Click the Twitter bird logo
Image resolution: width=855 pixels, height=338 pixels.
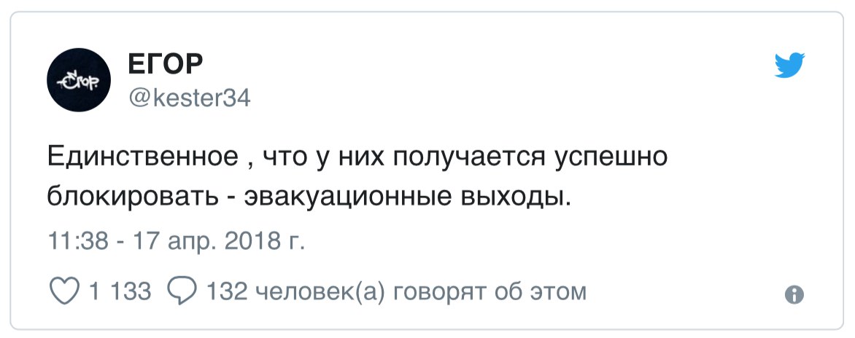pyautogui.click(x=789, y=66)
